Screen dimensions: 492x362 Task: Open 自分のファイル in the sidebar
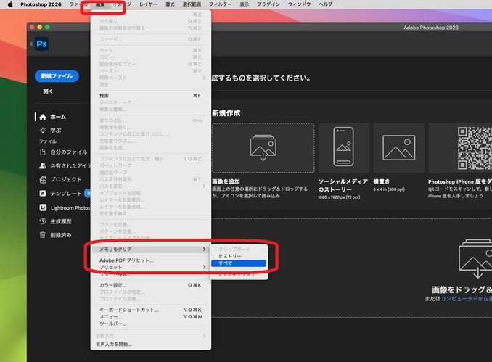tap(69, 152)
